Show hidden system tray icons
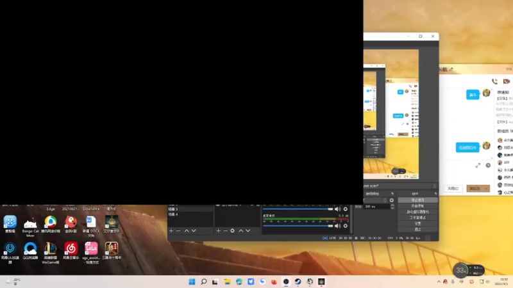This screenshot has width=513, height=288. click(439, 282)
